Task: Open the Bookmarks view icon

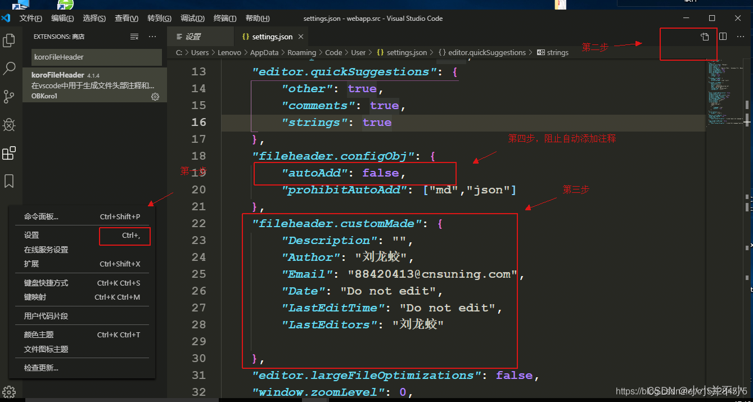Action: (9, 181)
